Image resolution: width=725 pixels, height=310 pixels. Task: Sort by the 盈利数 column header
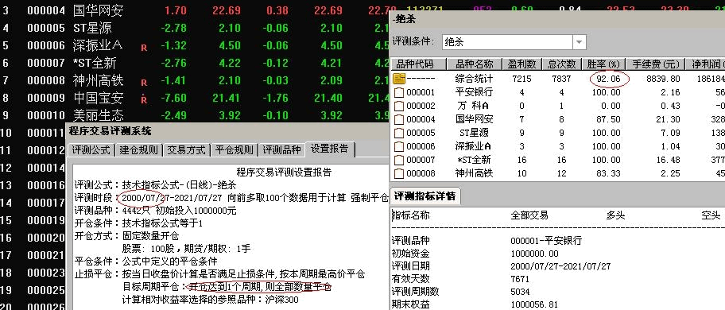click(522, 64)
